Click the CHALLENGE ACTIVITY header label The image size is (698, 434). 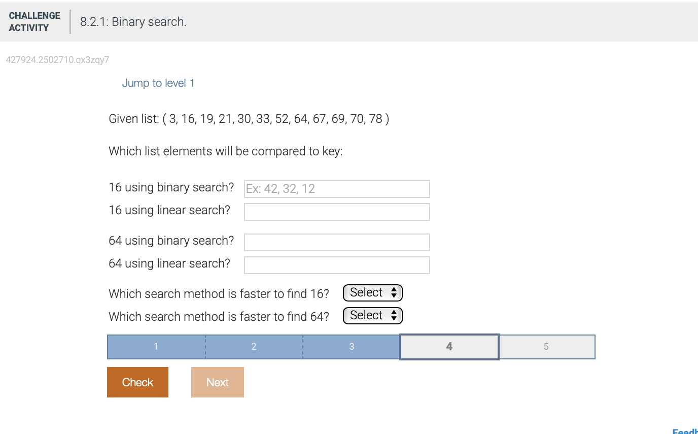pyautogui.click(x=34, y=22)
